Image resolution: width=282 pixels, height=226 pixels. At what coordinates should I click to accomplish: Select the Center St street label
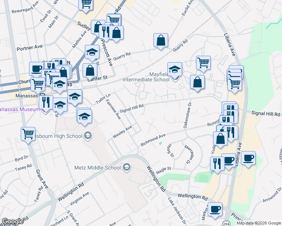tap(98, 78)
